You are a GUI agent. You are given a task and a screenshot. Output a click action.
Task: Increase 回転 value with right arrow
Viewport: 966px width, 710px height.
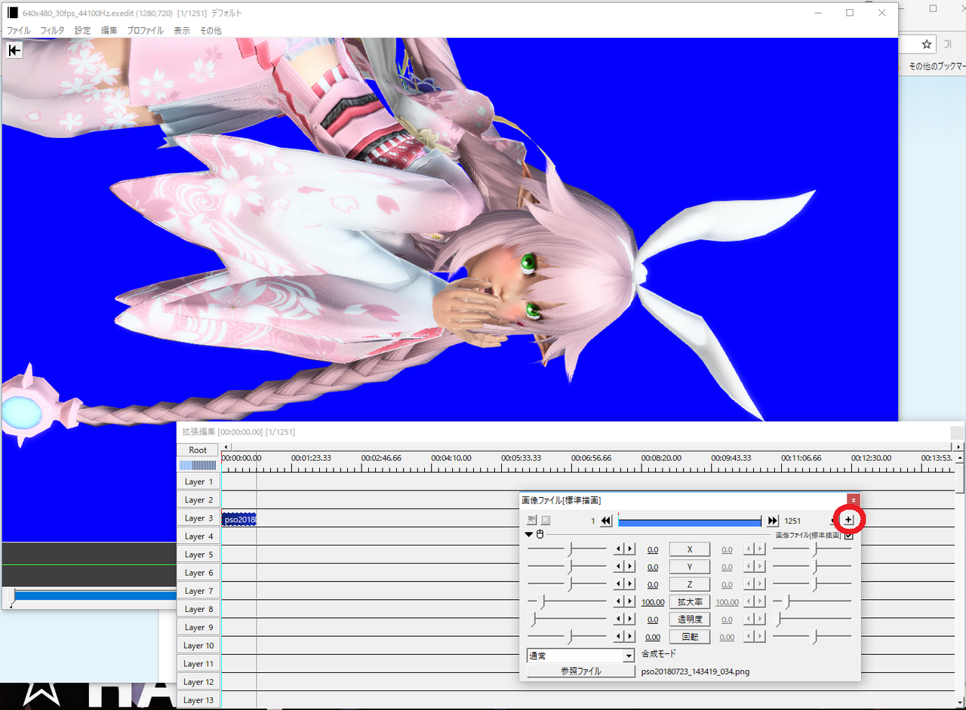coord(630,636)
